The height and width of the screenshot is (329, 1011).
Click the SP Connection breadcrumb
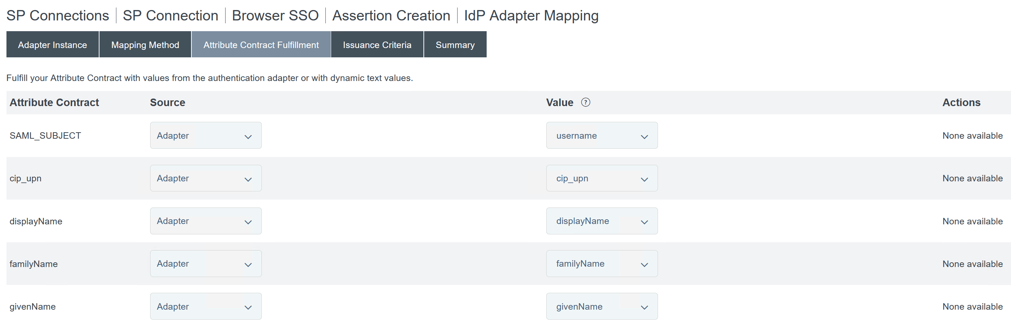click(x=170, y=16)
